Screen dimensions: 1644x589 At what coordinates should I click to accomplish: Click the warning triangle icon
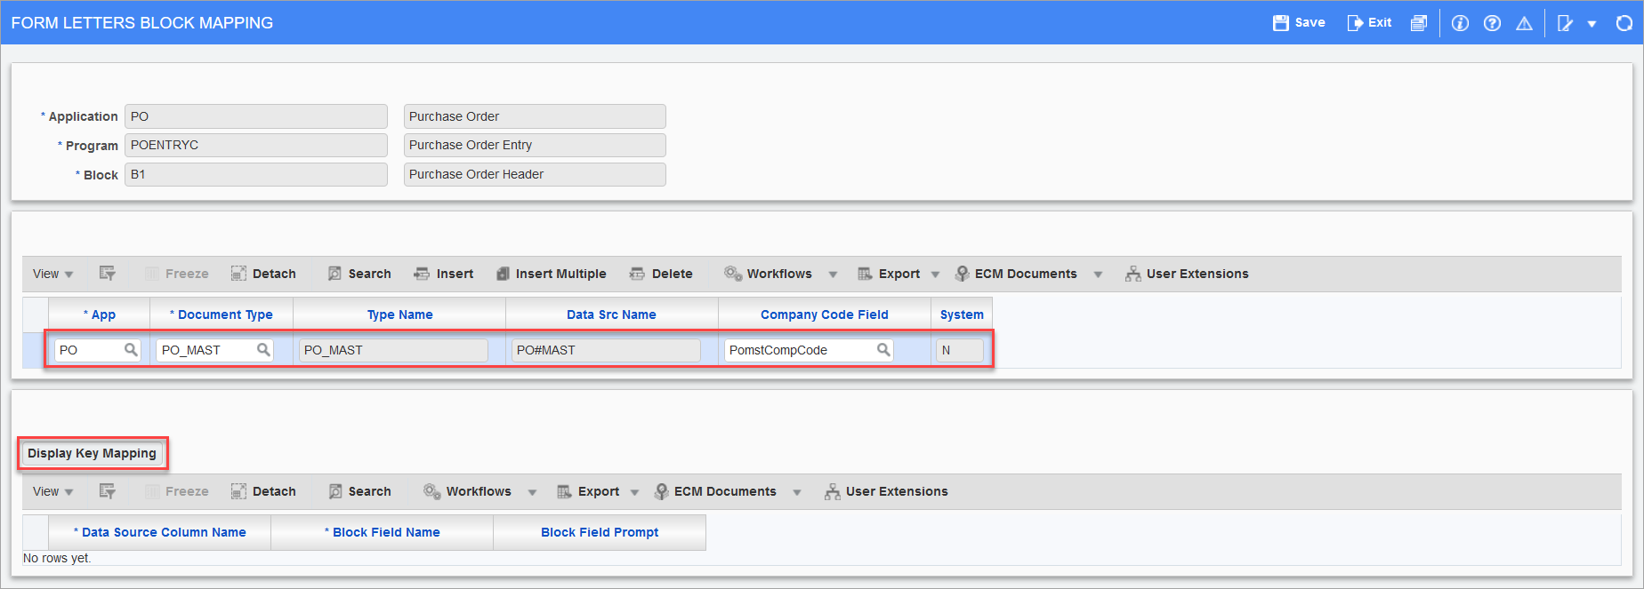pyautogui.click(x=1524, y=23)
